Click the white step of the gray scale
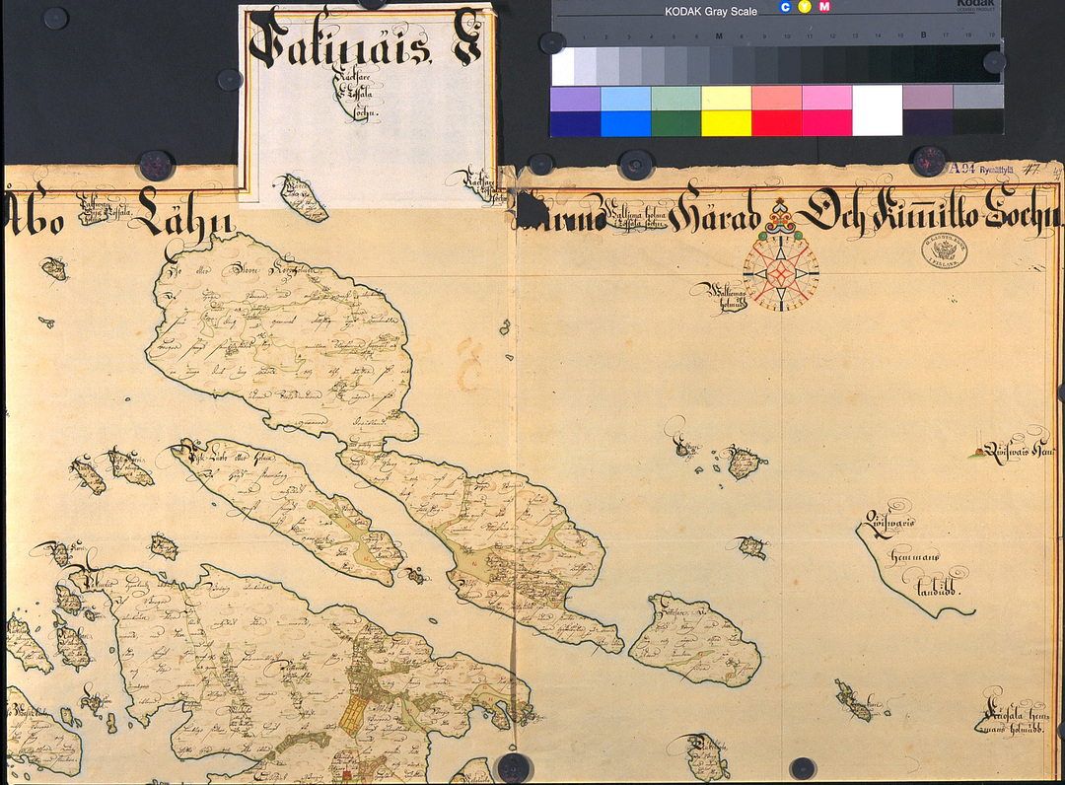Screen dimensions: 1065x785 pos(562,66)
